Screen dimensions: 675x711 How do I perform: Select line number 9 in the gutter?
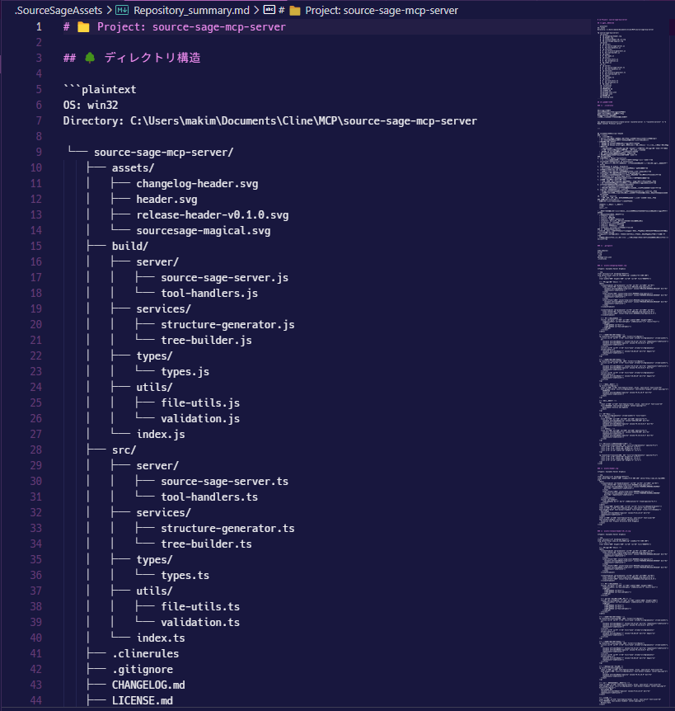click(x=38, y=152)
